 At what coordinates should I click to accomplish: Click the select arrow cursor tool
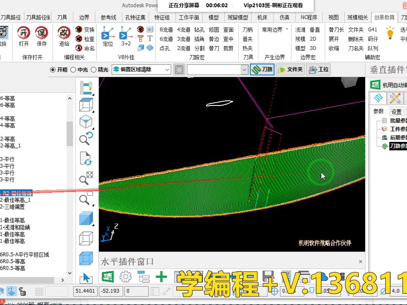(x=86, y=278)
